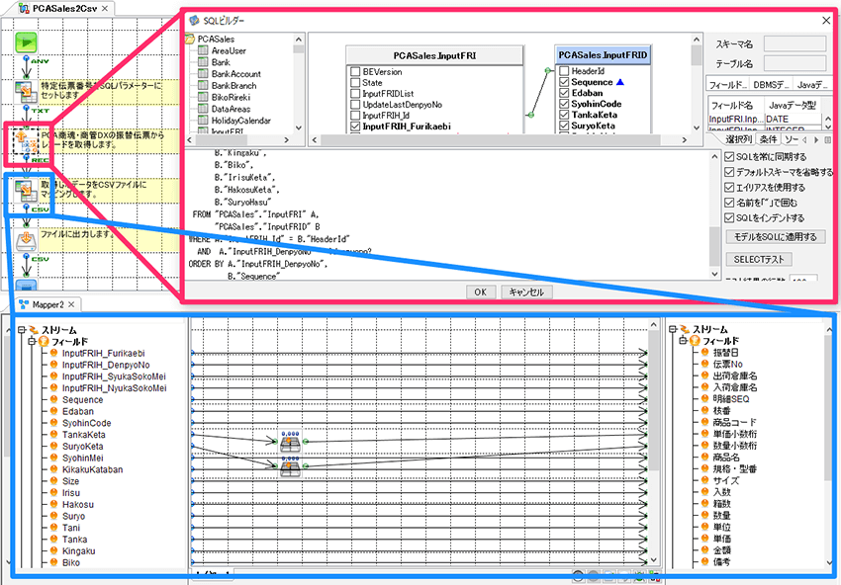Open the tab list menu icon at tab row end
Screen dimensions: 841x585
(829, 139)
